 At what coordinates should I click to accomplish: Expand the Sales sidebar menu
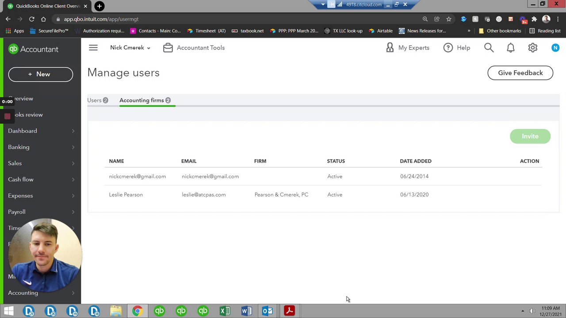coord(41,163)
